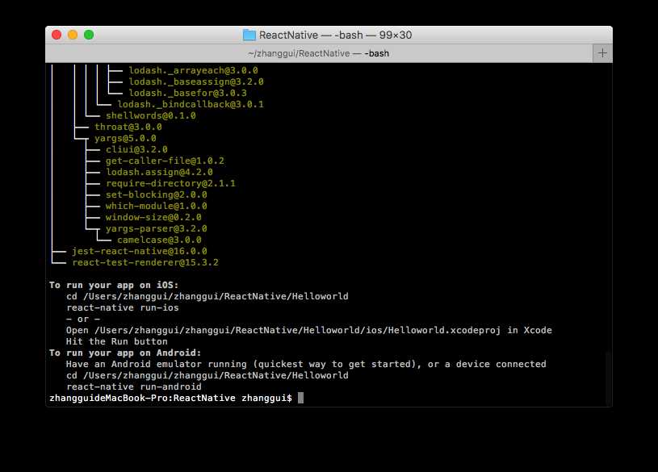Click react-test-renderer@15.3.2 entry
The image size is (658, 472).
click(x=145, y=263)
